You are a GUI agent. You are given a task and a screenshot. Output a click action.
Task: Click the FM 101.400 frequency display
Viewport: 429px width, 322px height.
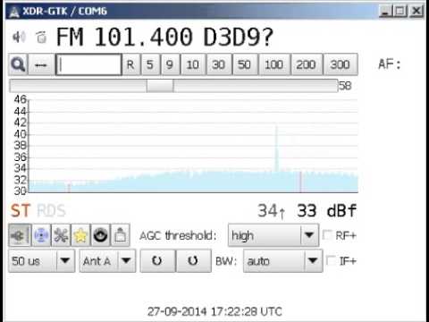click(x=124, y=38)
